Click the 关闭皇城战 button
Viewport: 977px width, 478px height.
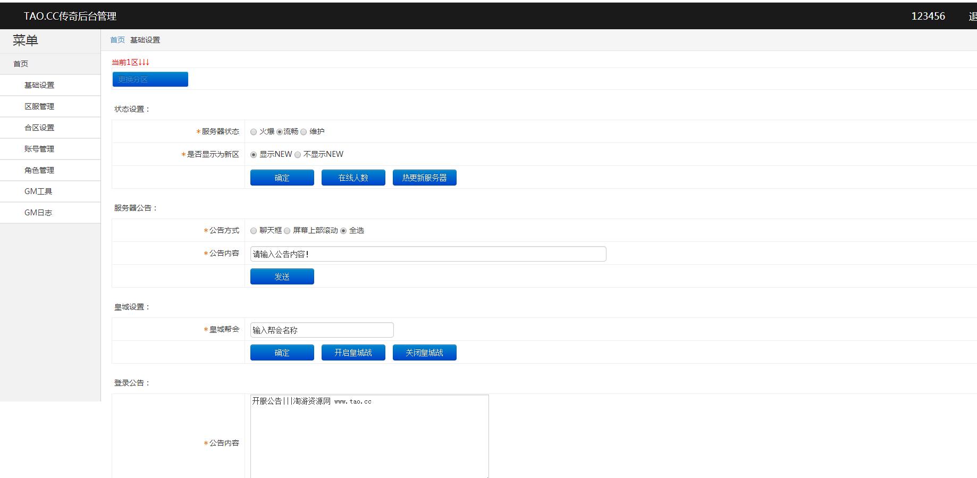pyautogui.click(x=424, y=353)
